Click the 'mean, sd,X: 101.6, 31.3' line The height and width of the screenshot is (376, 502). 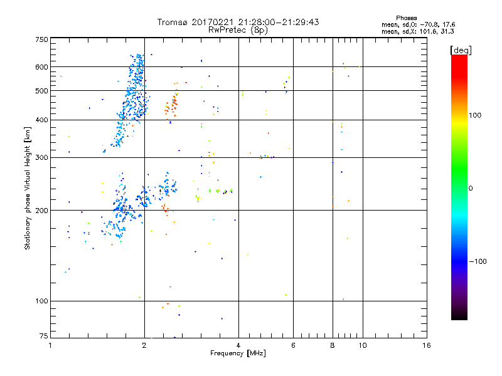[x=417, y=31]
